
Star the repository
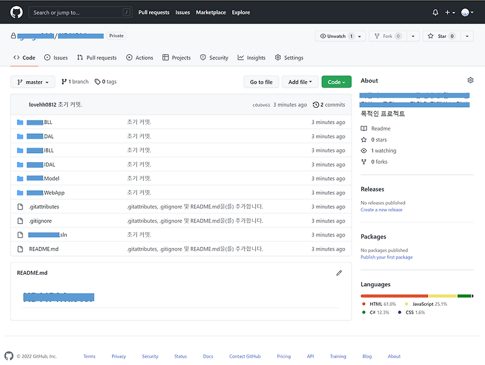coord(441,36)
